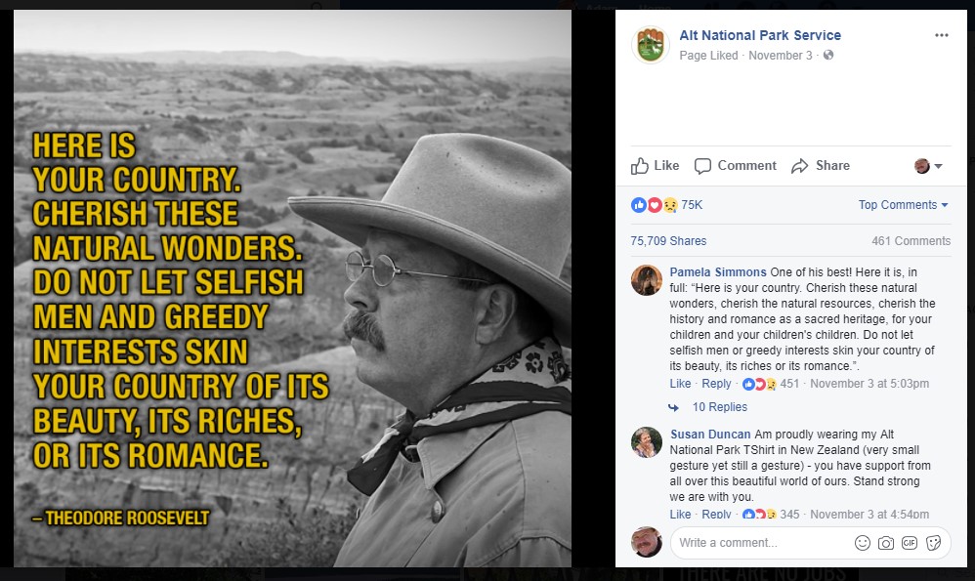Reply to Pamela Simmons' comment
Viewport: 975px width, 581px height.
716,384
